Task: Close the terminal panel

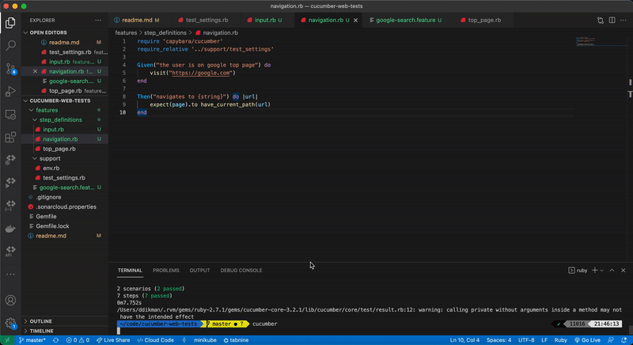Action: pos(624,271)
